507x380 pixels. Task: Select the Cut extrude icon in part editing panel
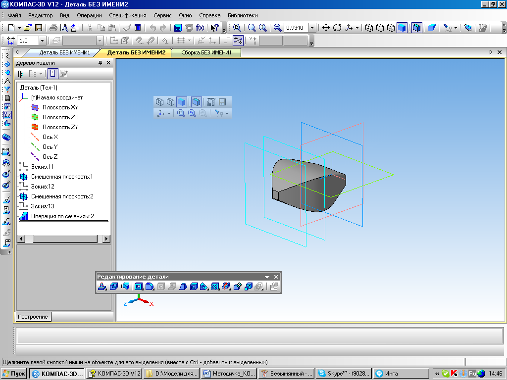pyautogui.click(x=139, y=286)
